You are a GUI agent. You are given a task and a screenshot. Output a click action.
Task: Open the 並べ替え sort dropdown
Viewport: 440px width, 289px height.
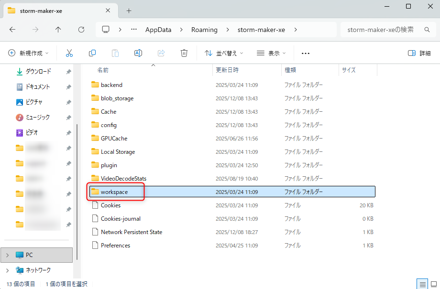(x=224, y=53)
